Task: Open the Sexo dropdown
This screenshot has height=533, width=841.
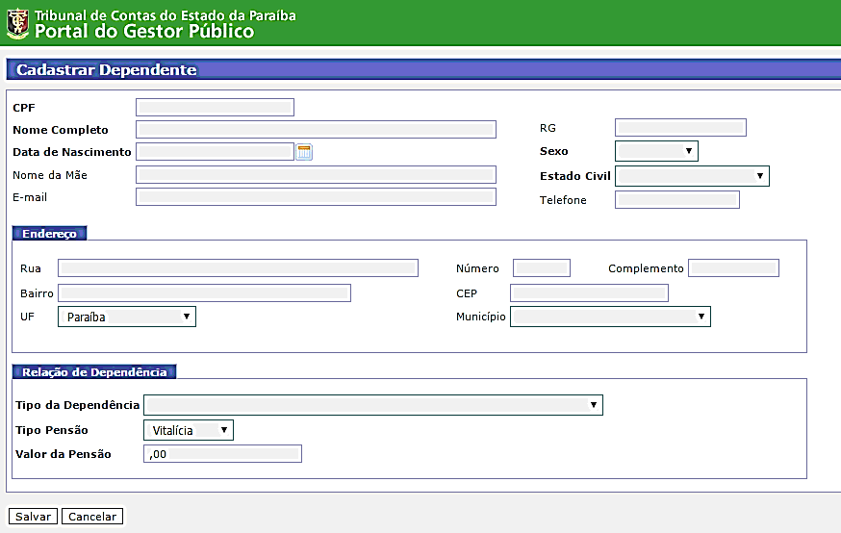Action: tap(656, 151)
